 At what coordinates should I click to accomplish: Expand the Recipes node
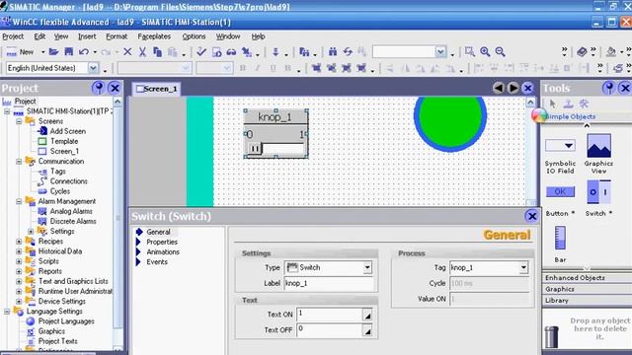(x=19, y=242)
